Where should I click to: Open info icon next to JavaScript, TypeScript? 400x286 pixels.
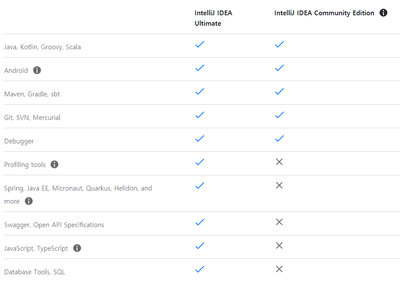click(x=77, y=248)
